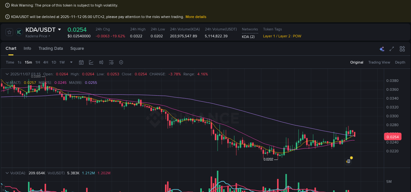Open chart settings via the hexagon icon
The image size is (411, 192).
121,62
